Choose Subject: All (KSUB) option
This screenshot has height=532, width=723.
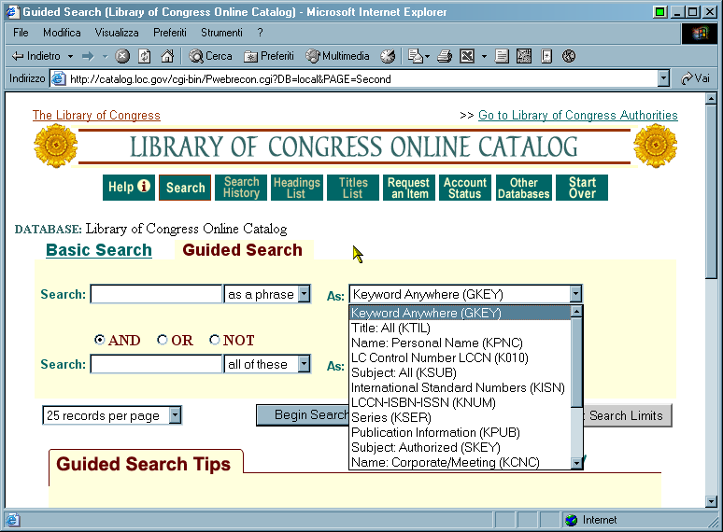[x=461, y=372]
